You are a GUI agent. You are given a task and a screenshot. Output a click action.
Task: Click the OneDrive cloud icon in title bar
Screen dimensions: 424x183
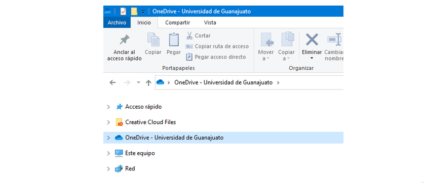coord(107,11)
